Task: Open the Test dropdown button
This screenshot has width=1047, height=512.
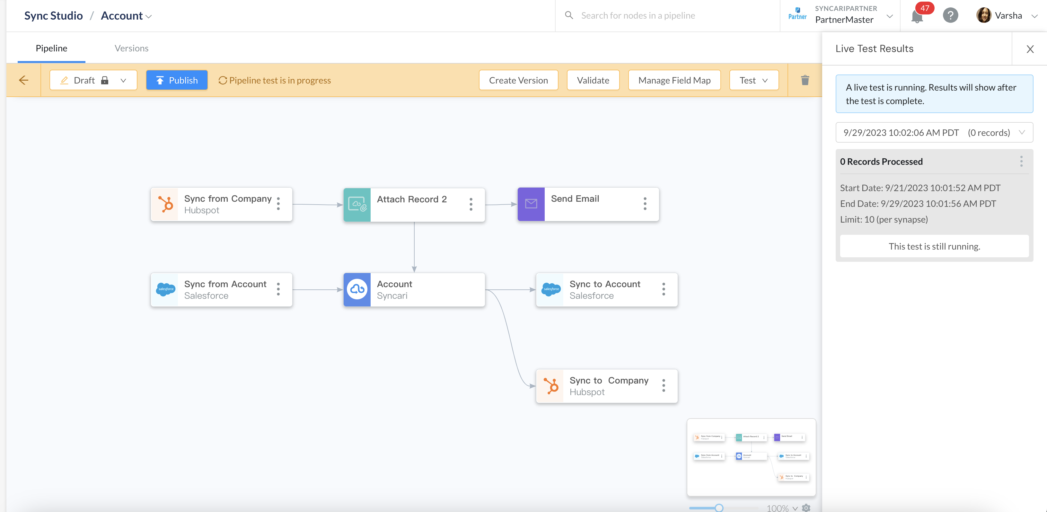Action: tap(754, 80)
